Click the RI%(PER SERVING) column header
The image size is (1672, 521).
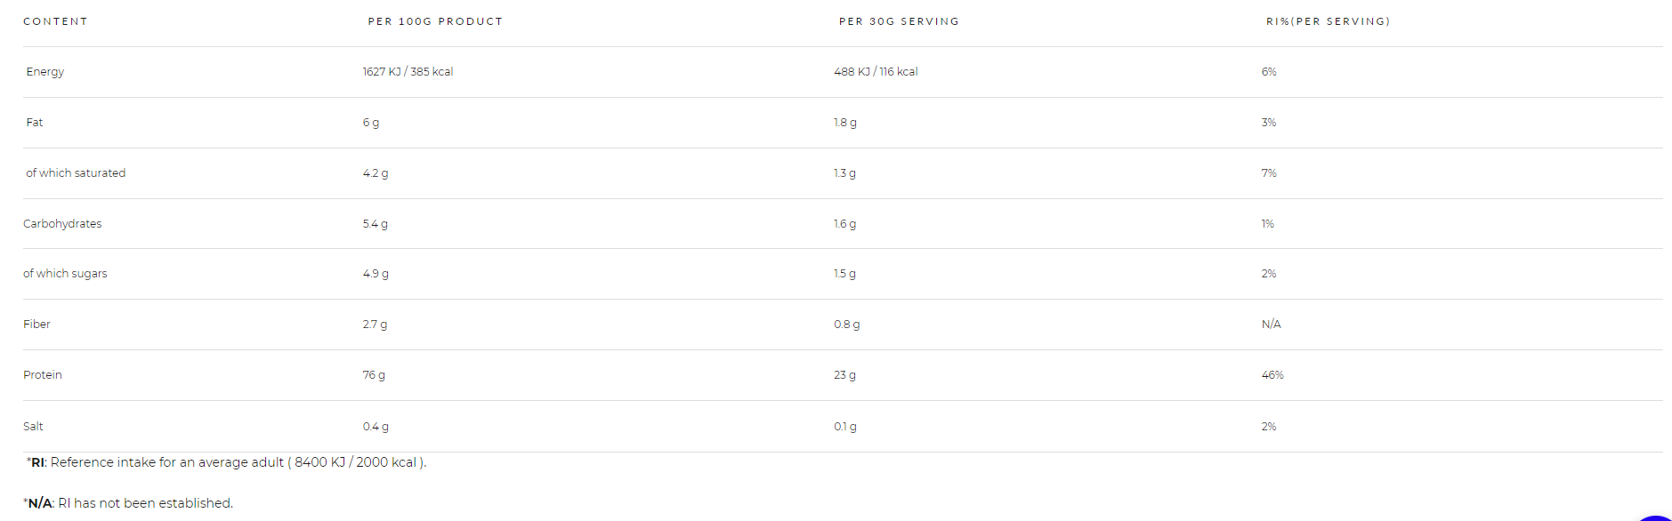1328,21
